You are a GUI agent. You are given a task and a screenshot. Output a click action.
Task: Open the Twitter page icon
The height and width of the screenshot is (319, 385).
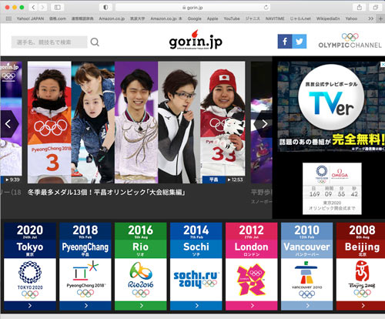(x=300, y=42)
